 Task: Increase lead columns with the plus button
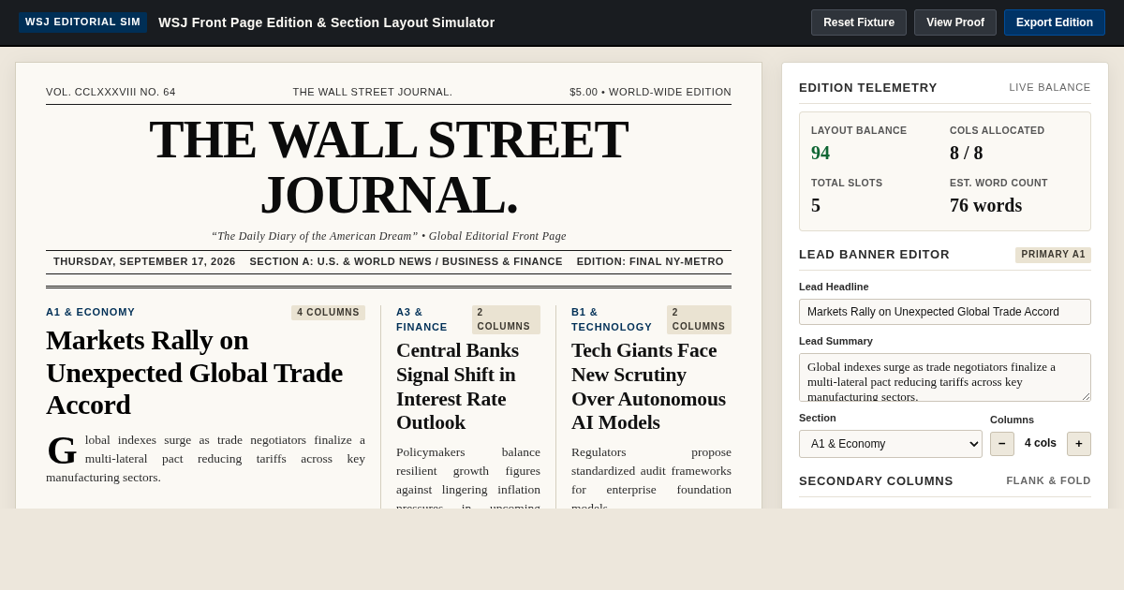[1079, 444]
